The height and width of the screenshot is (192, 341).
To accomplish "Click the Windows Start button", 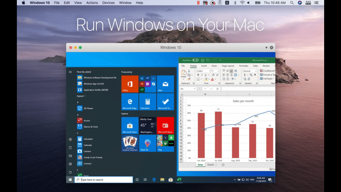I will click(70, 179).
